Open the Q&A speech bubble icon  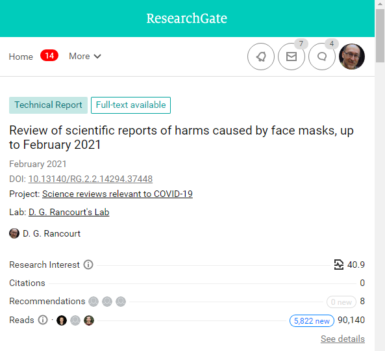click(321, 57)
